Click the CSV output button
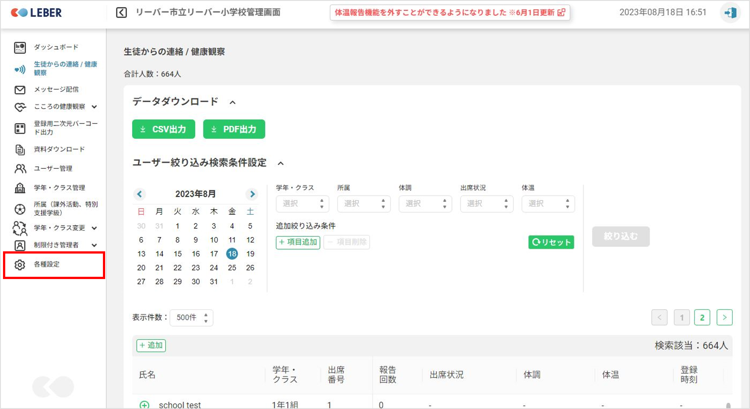The image size is (750, 409). coord(164,129)
